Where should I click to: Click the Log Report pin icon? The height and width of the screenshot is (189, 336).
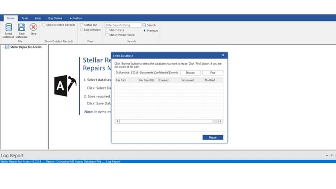(x=331, y=155)
